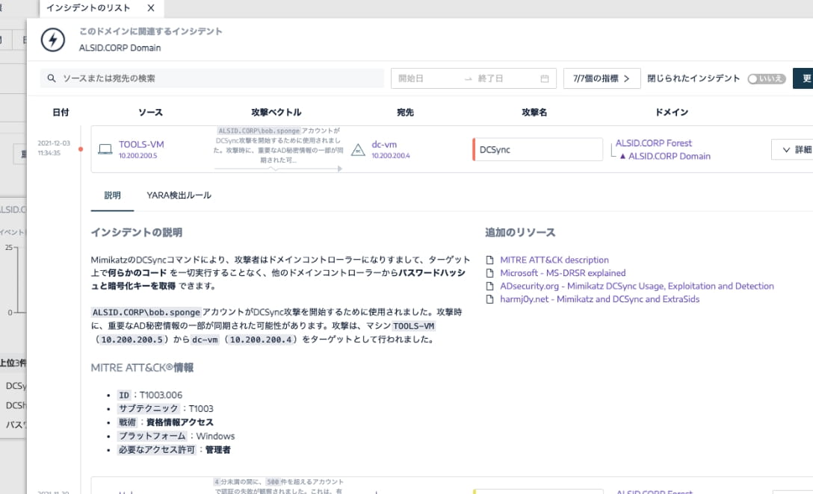Click the ドメイン column header
Viewport: 813px width, 494px height.
(x=672, y=113)
